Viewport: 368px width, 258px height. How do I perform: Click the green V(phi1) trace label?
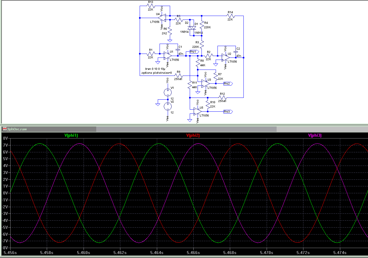coord(71,135)
